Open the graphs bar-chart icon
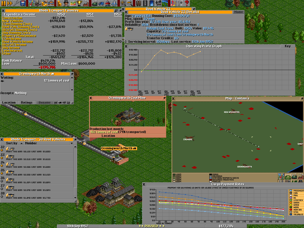This screenshot has height=228, width=304. 72,3
